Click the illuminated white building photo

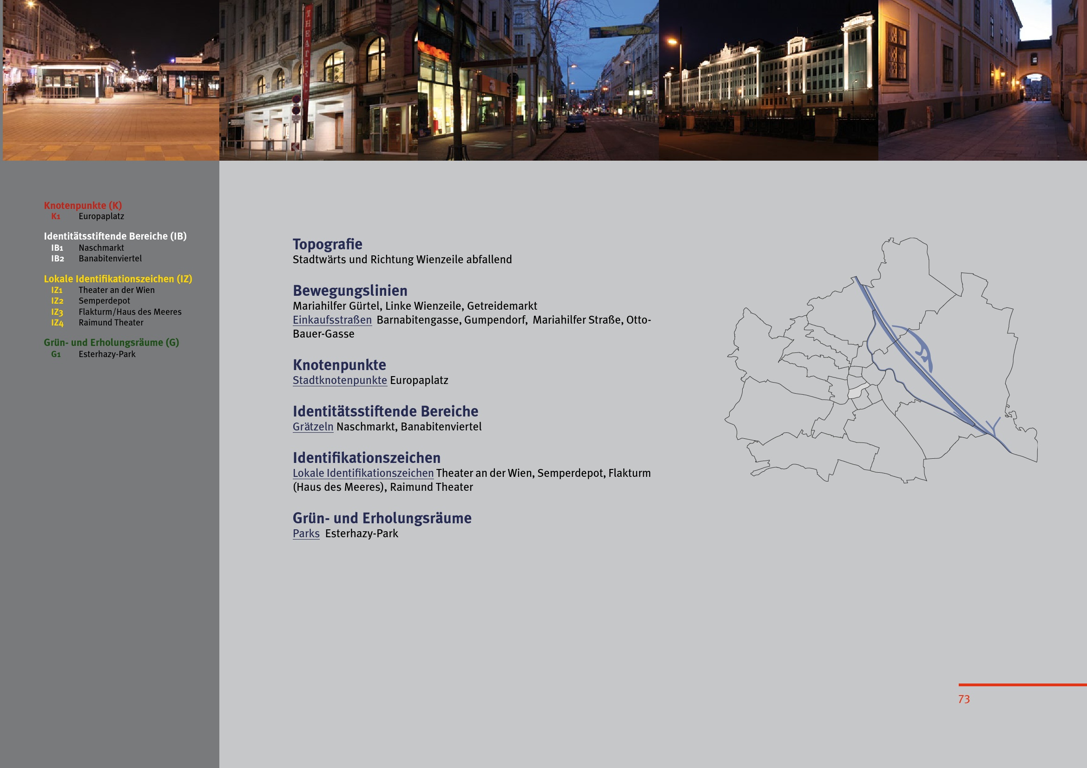coord(768,80)
